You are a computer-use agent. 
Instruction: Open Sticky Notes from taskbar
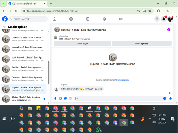(38, 108)
